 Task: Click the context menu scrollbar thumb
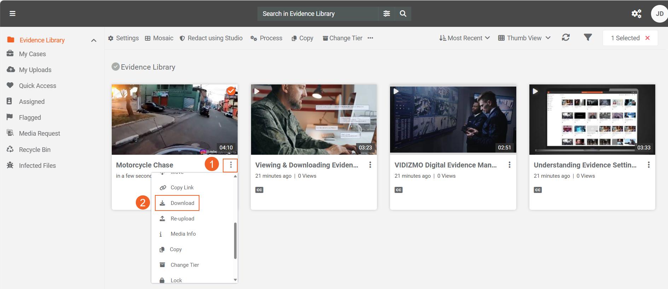[235, 240]
